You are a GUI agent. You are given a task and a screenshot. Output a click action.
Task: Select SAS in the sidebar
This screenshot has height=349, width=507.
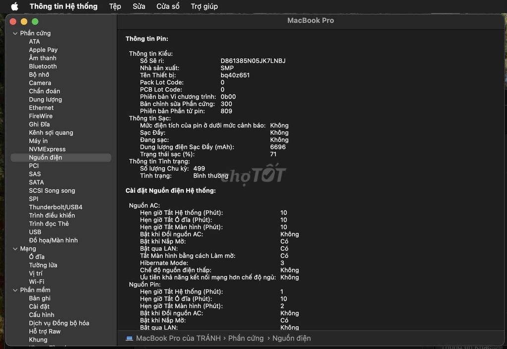[x=35, y=174]
